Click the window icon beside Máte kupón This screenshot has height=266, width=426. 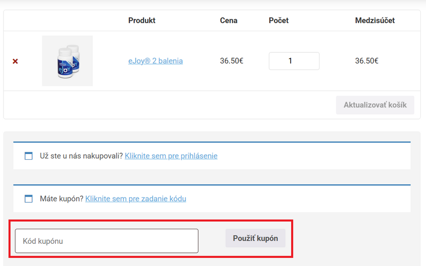pos(29,199)
